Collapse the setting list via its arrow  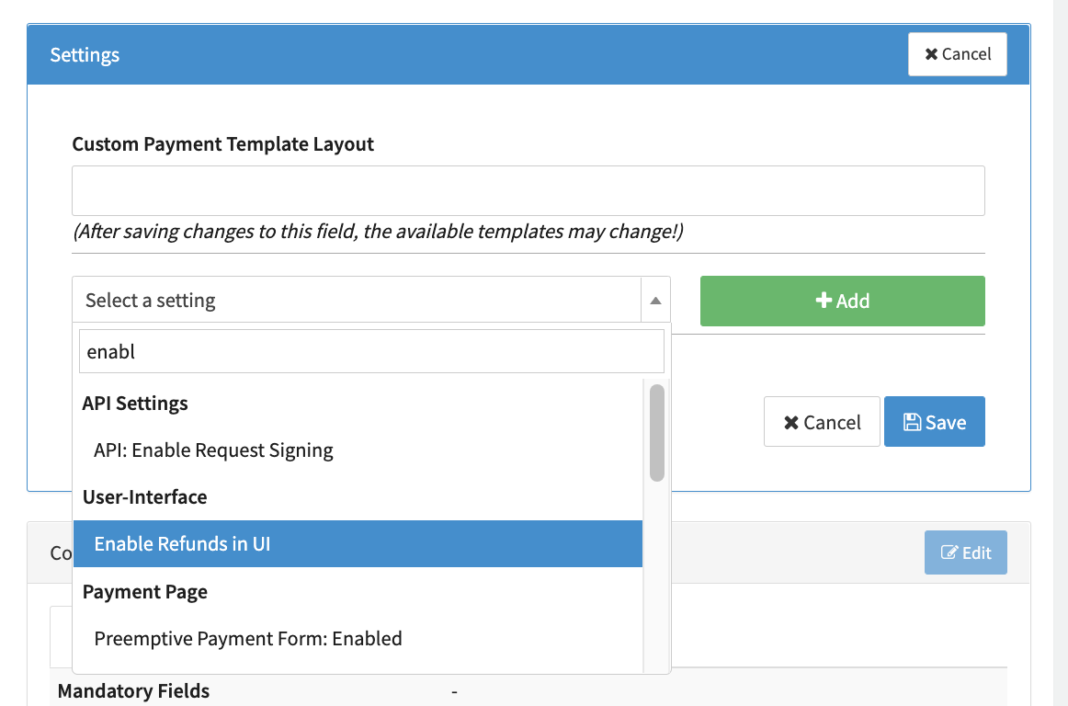(654, 301)
